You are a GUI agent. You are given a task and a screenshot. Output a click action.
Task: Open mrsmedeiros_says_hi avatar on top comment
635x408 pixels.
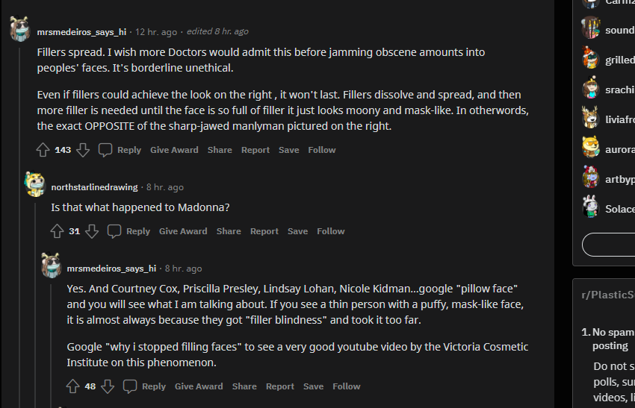pyautogui.click(x=20, y=29)
